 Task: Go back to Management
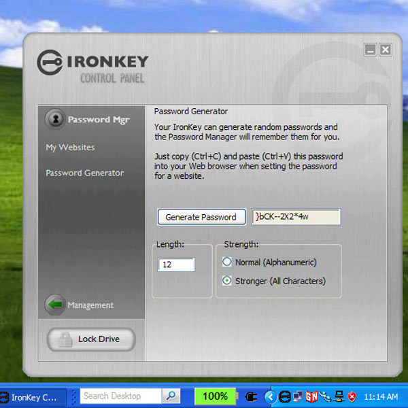click(90, 305)
